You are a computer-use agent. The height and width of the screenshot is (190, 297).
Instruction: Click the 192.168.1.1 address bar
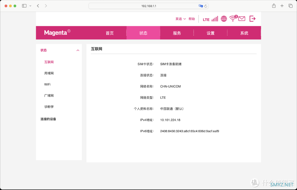click(148, 6)
